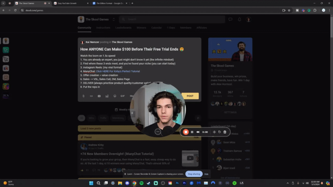Click the GIF button in post editor
Screen dimensions: 333x187
(123, 96)
